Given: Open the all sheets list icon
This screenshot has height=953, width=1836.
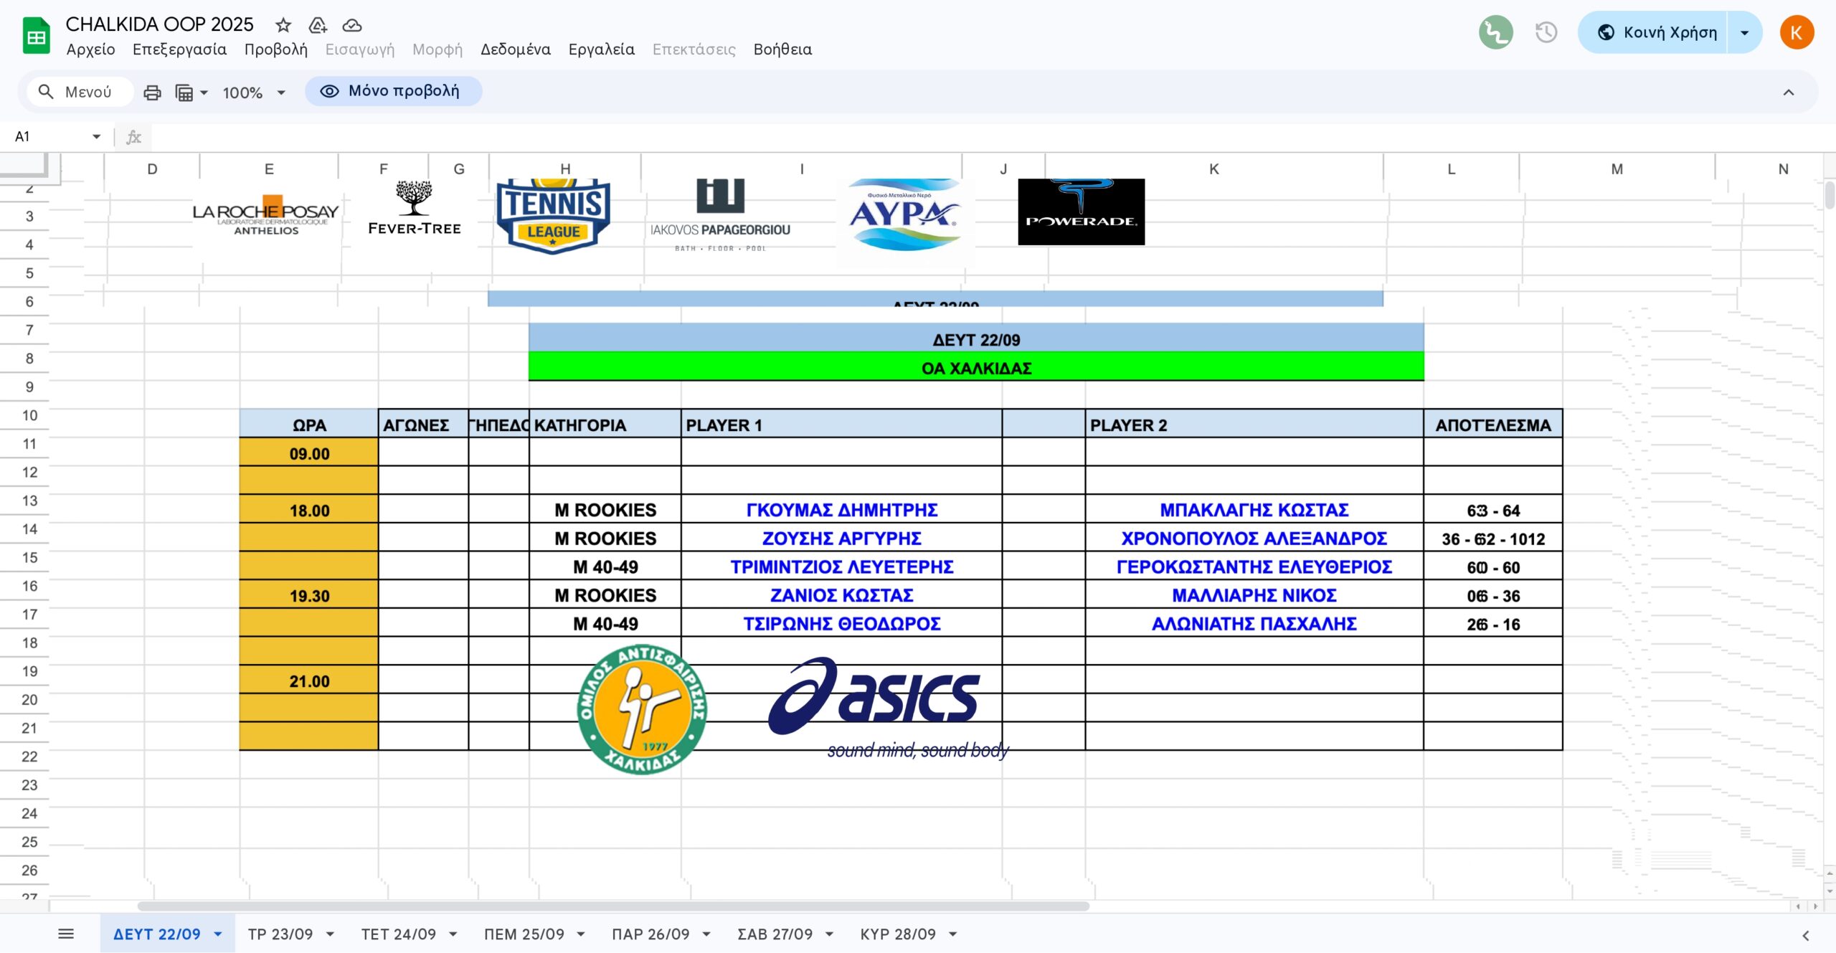Looking at the screenshot, I should 66,934.
